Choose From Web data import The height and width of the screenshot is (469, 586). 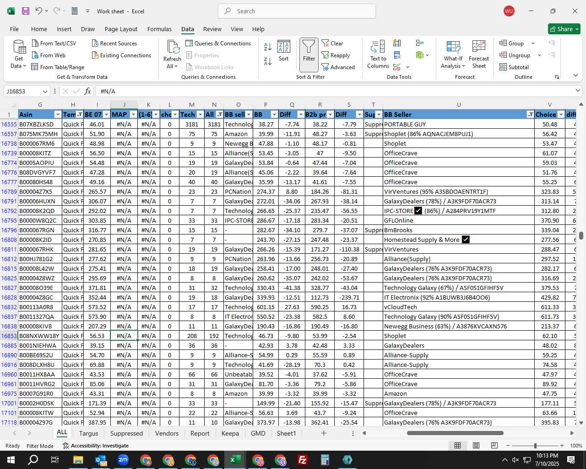(49, 55)
